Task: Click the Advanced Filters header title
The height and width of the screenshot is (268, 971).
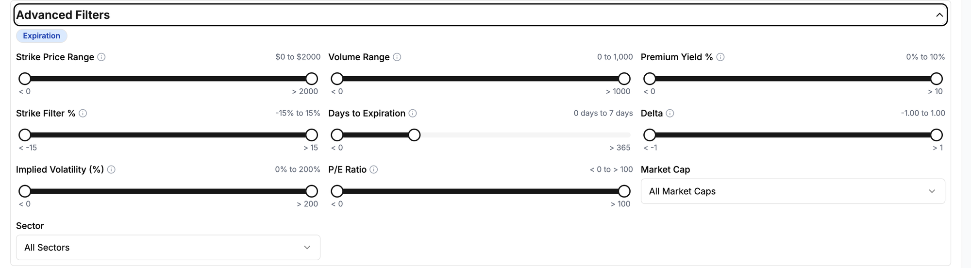Action: [63, 15]
